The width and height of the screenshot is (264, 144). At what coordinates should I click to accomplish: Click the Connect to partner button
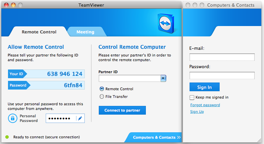click(x=122, y=110)
